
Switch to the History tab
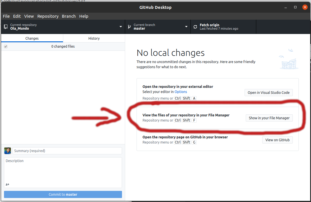94,38
